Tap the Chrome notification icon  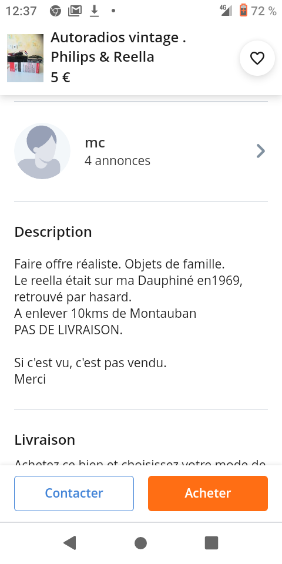tap(55, 11)
